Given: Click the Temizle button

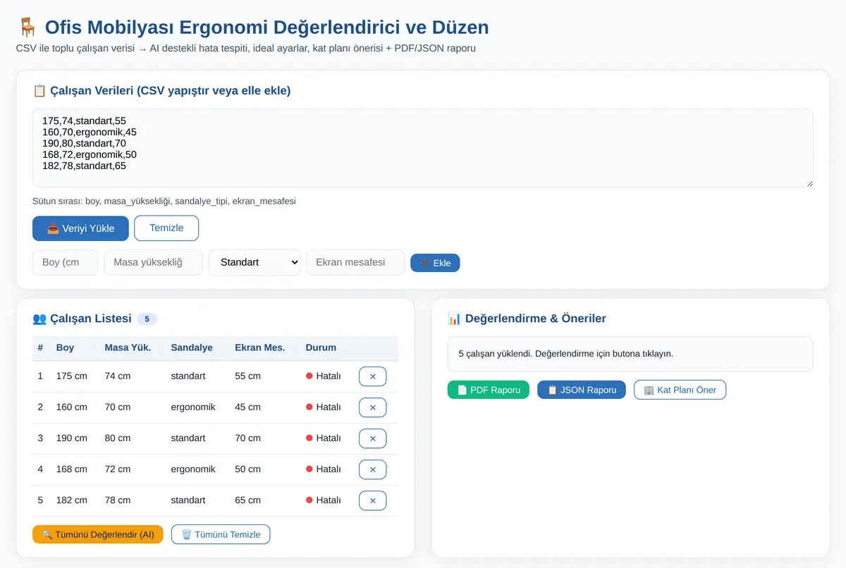Looking at the screenshot, I should [166, 228].
